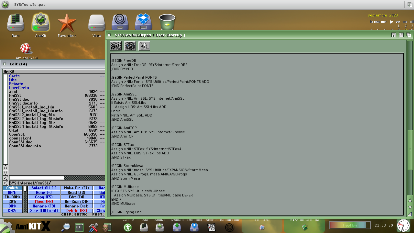Switch to SYS:Tools/Editpad task in dock
414x233 pixels.
(305, 226)
